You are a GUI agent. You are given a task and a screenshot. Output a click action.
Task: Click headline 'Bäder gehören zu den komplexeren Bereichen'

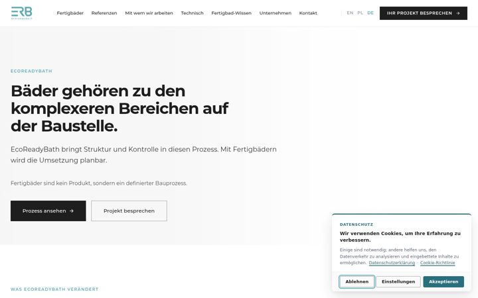click(x=119, y=108)
